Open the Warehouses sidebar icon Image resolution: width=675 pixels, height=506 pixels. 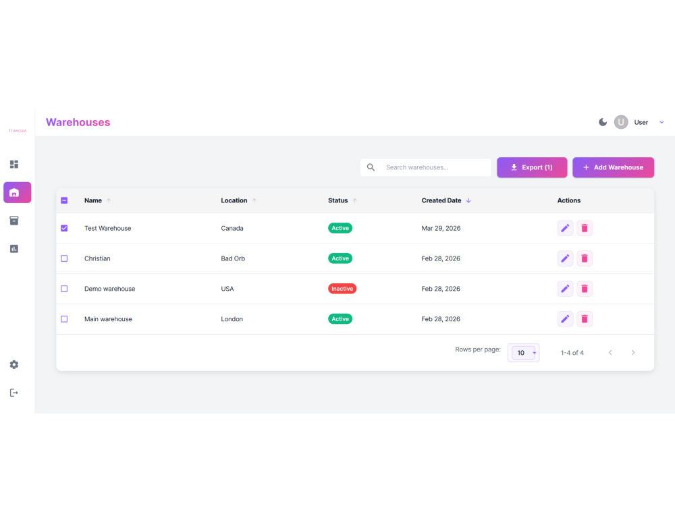pyautogui.click(x=18, y=192)
